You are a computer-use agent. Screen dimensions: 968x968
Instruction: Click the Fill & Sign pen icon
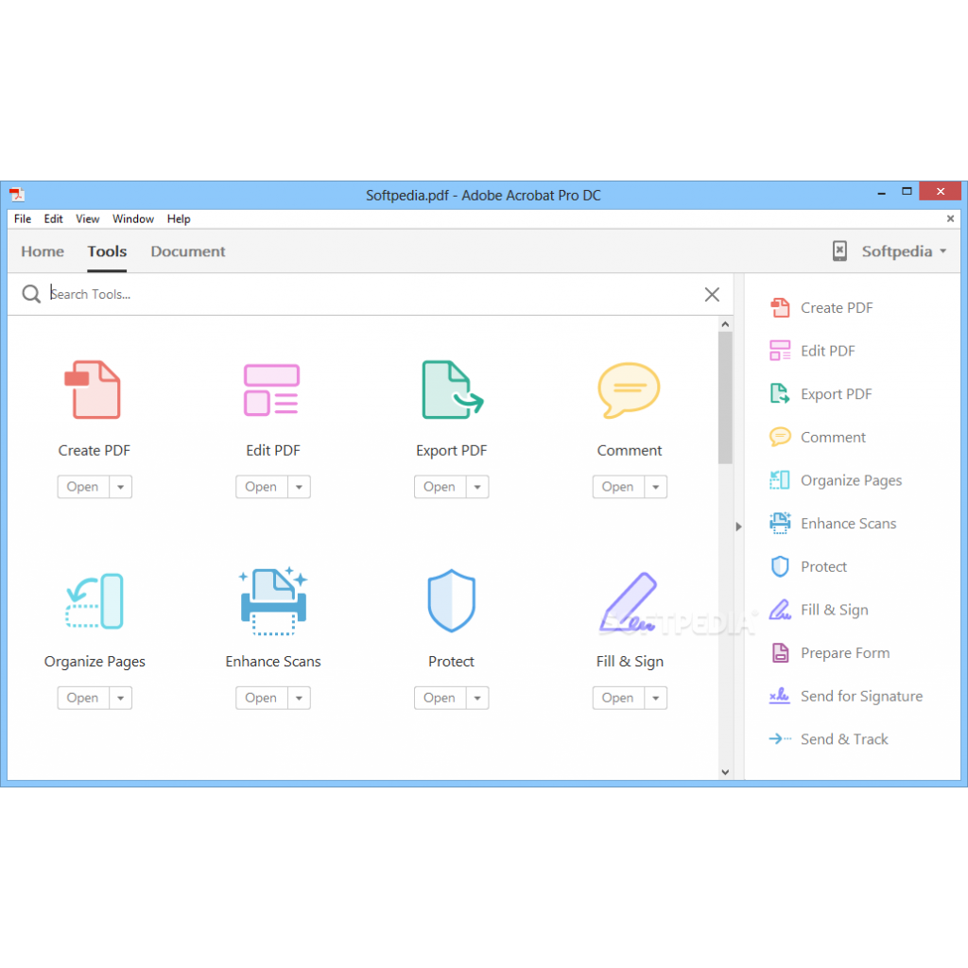pyautogui.click(x=629, y=600)
